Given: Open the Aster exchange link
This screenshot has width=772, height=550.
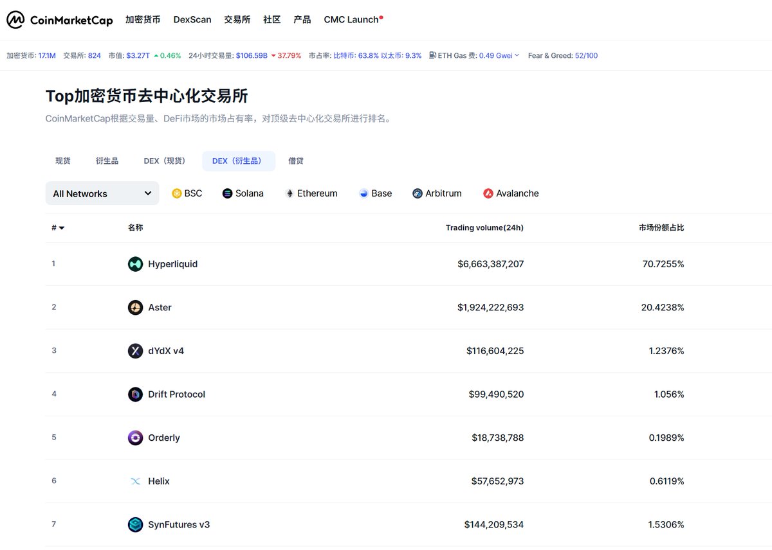Looking at the screenshot, I should [160, 308].
